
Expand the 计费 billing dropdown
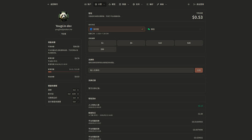[100, 4]
